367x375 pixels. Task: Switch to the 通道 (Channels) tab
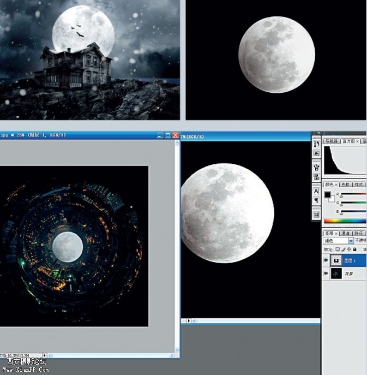point(345,233)
